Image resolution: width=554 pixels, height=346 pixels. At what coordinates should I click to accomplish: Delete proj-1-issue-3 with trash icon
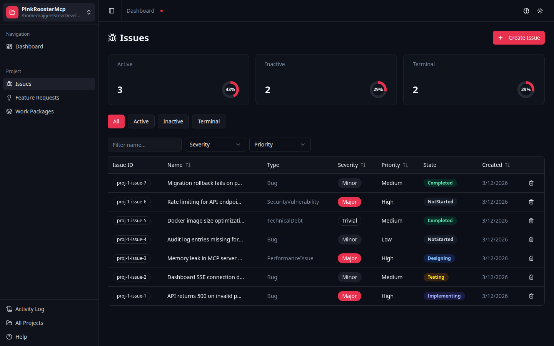click(531, 258)
